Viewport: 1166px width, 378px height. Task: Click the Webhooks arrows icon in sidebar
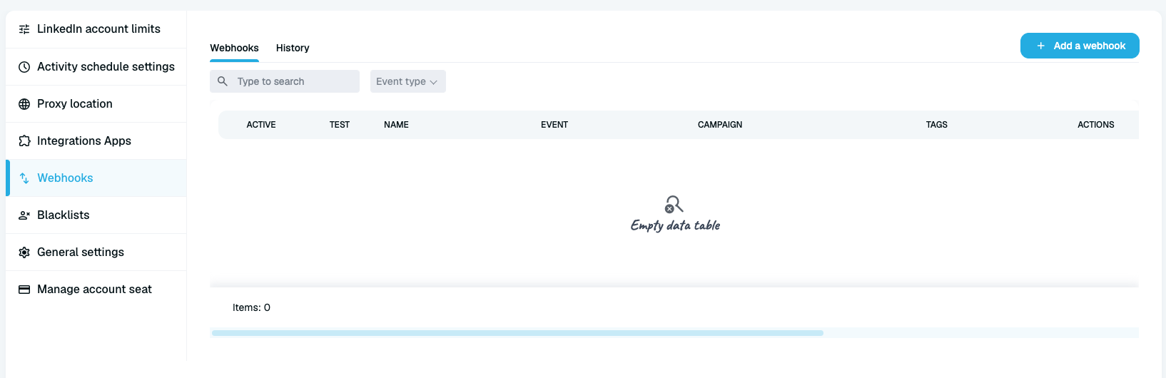click(x=24, y=178)
